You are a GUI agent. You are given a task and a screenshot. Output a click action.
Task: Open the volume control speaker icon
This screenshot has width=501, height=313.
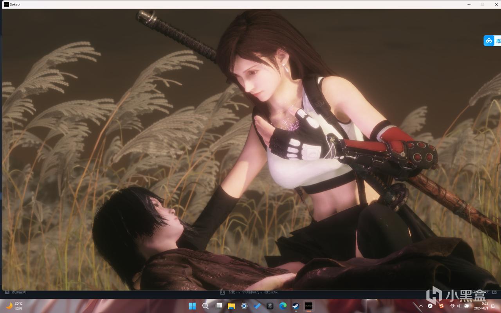459,306
